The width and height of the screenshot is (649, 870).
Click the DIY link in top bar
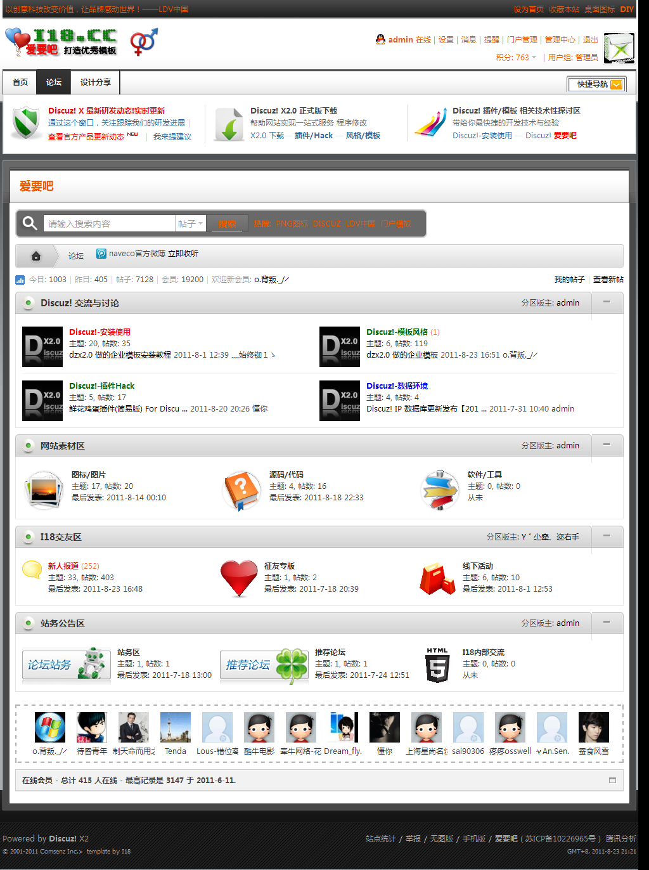[x=627, y=9]
